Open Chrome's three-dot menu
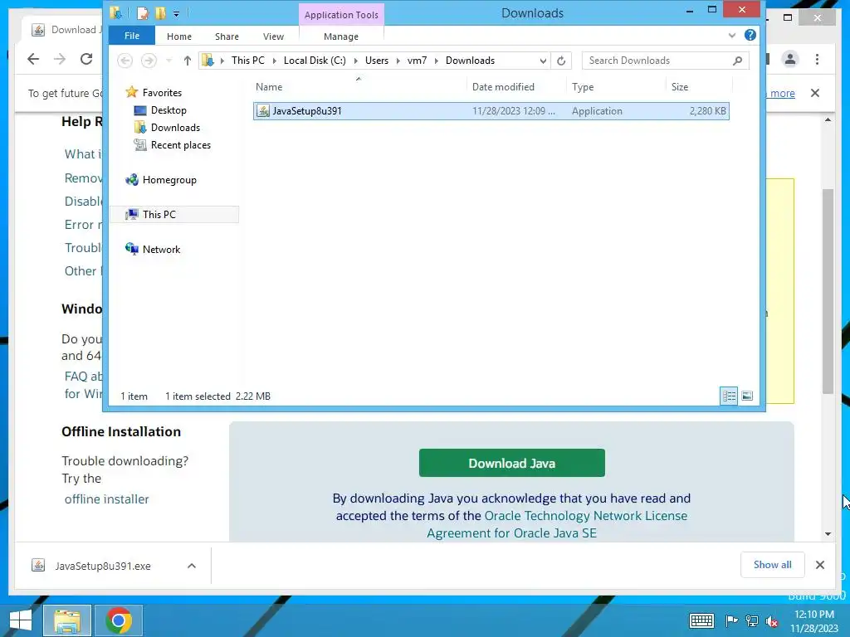Viewport: 850px width, 637px height. click(x=817, y=59)
